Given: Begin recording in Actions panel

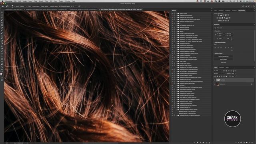Looking at the screenshot, I should (197, 143).
